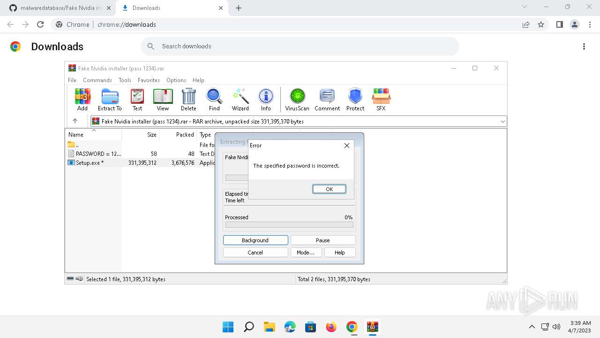Show hidden system tray icons
The image size is (600, 338).
(532, 327)
